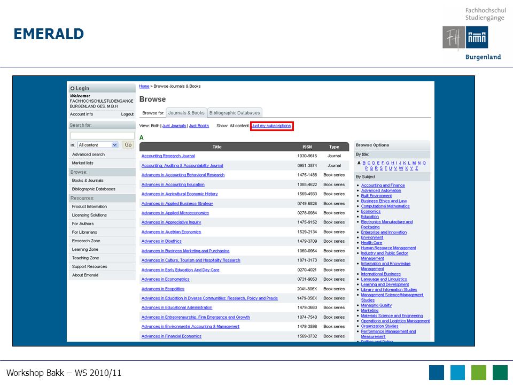Open Account info in sidebar
513x385 pixels.
tap(81, 114)
